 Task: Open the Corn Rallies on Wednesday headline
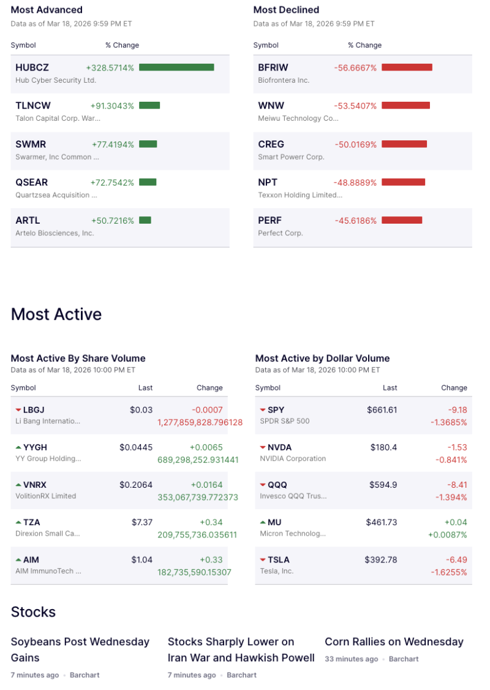tap(394, 642)
